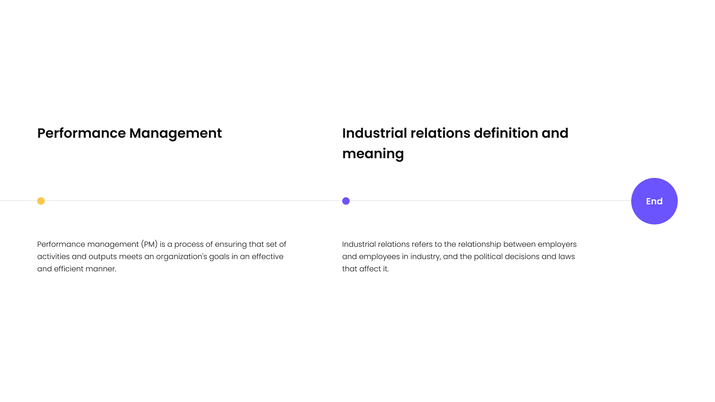This screenshot has height=402, width=715.
Task: Click the words 'employers' ending the first line
Action: coord(557,244)
